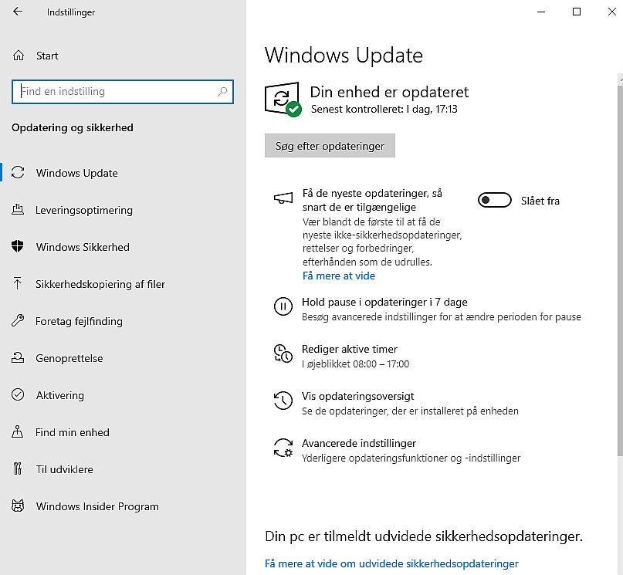Click the Til udviklere tools icon
623x575 pixels.
(x=18, y=468)
